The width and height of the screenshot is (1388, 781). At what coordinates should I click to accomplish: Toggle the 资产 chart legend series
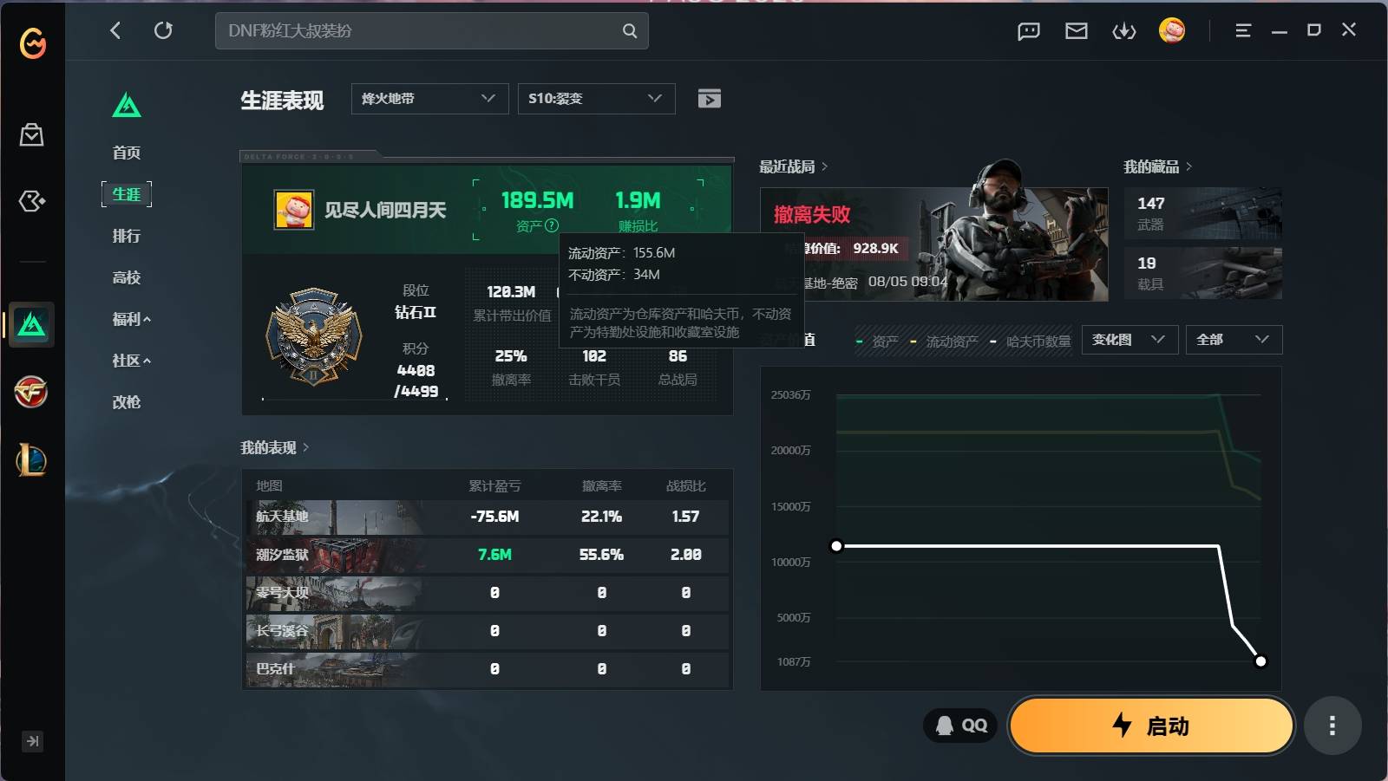coord(877,342)
